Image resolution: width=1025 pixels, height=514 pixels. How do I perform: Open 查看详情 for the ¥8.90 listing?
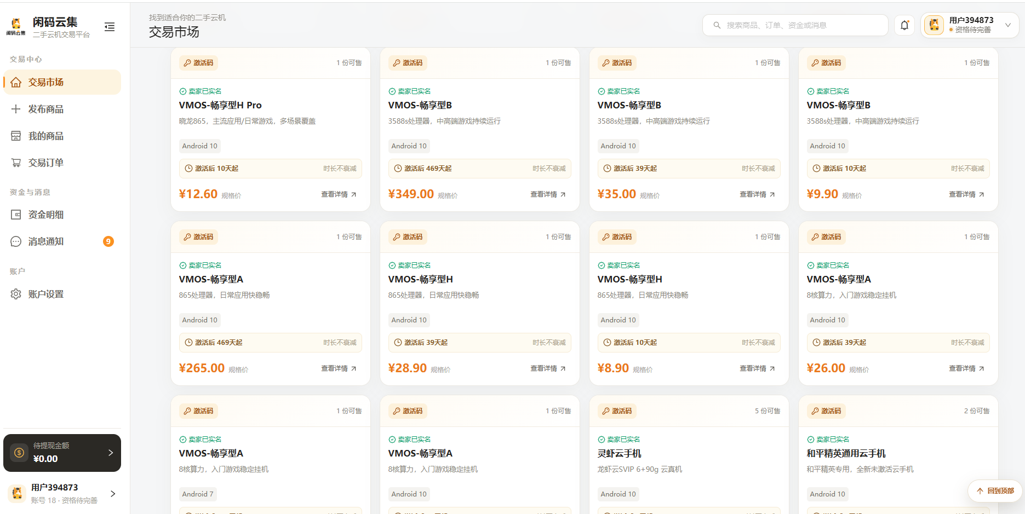757,368
